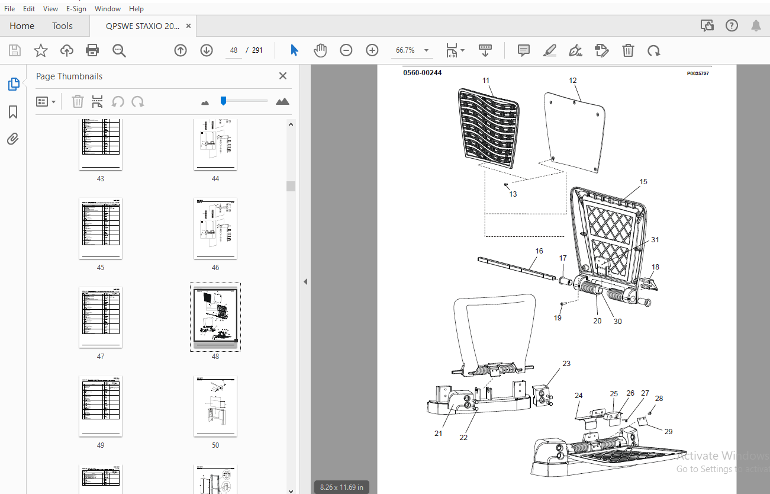
Task: Rotate thumbnails counterclockwise
Action: click(118, 101)
